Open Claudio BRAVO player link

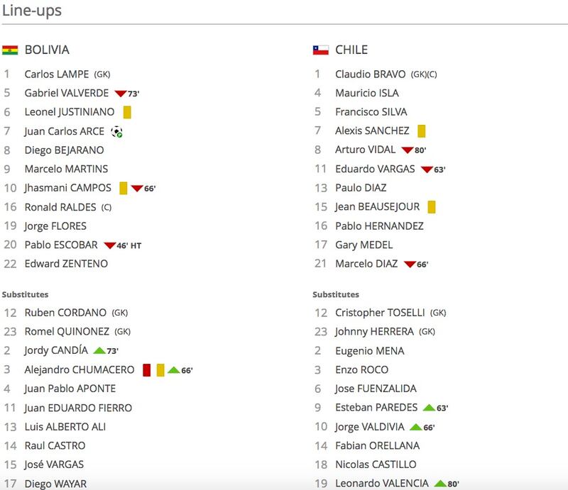pos(370,74)
